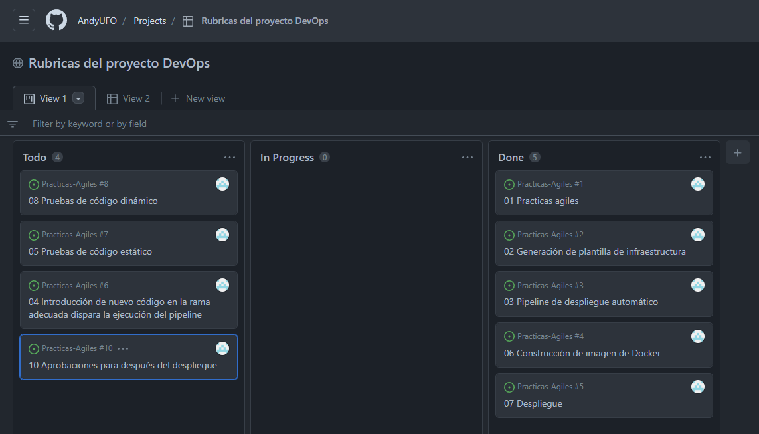Screen dimensions: 759x434
Task: Open the GitHub home logo
Action: click(56, 20)
